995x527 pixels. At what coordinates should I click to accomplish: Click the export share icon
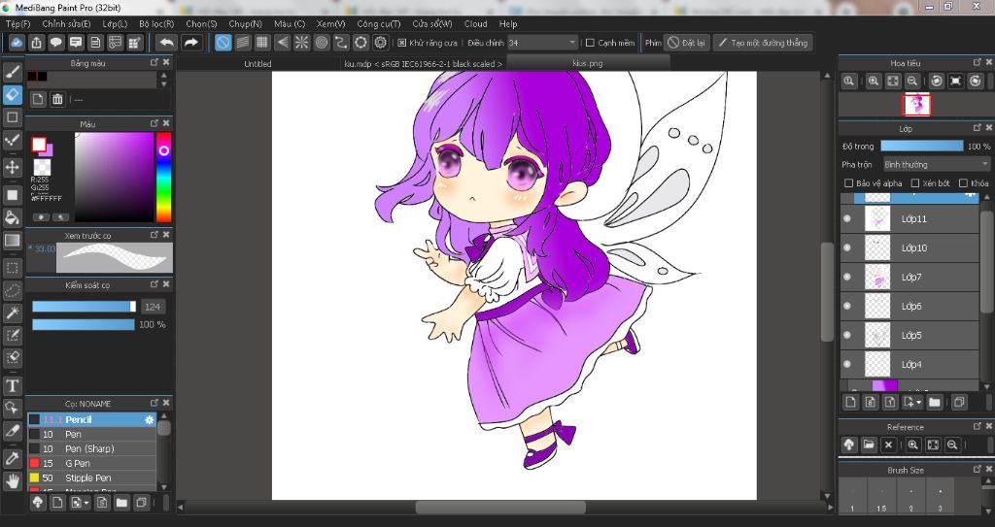point(36,43)
